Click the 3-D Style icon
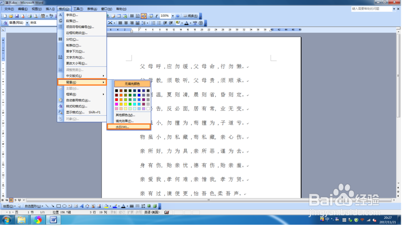Viewport: 402px width, 226px height. [155, 206]
